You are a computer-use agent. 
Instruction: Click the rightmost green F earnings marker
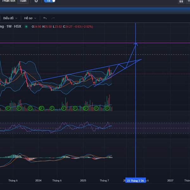pos(107,108)
